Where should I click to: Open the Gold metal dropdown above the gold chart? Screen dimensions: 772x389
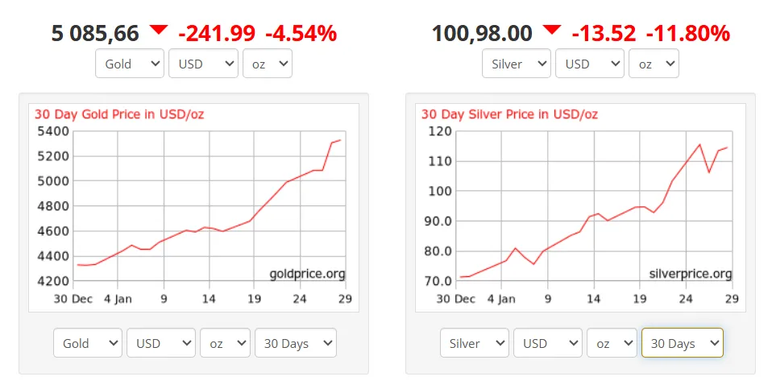tap(130, 64)
